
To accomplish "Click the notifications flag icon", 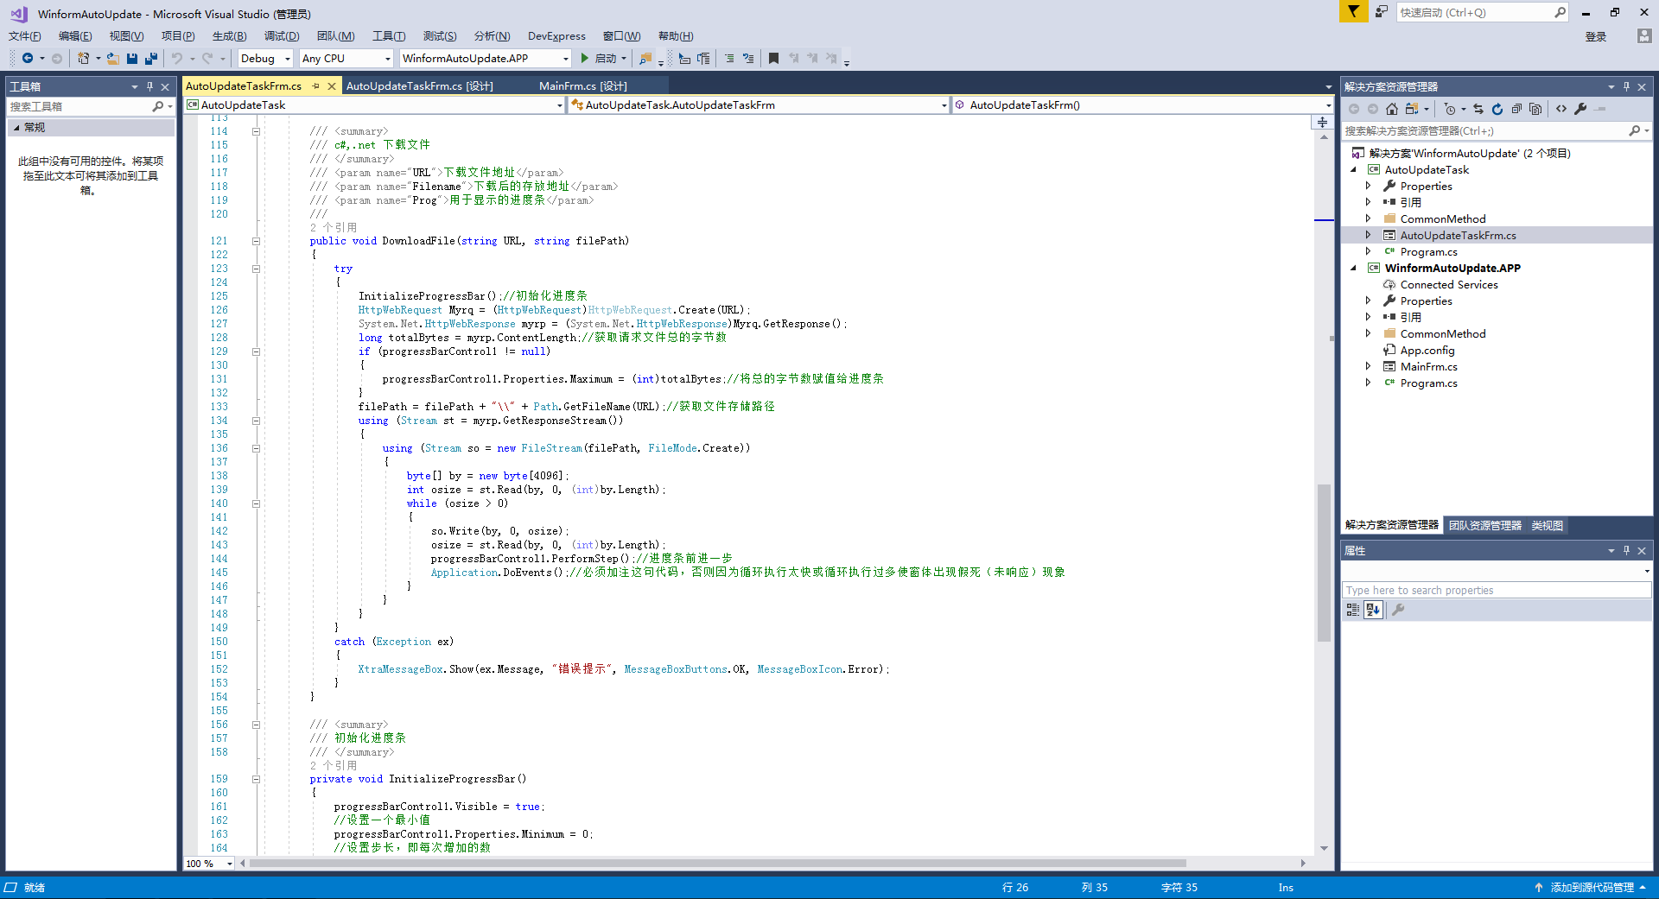I will click(x=1353, y=11).
